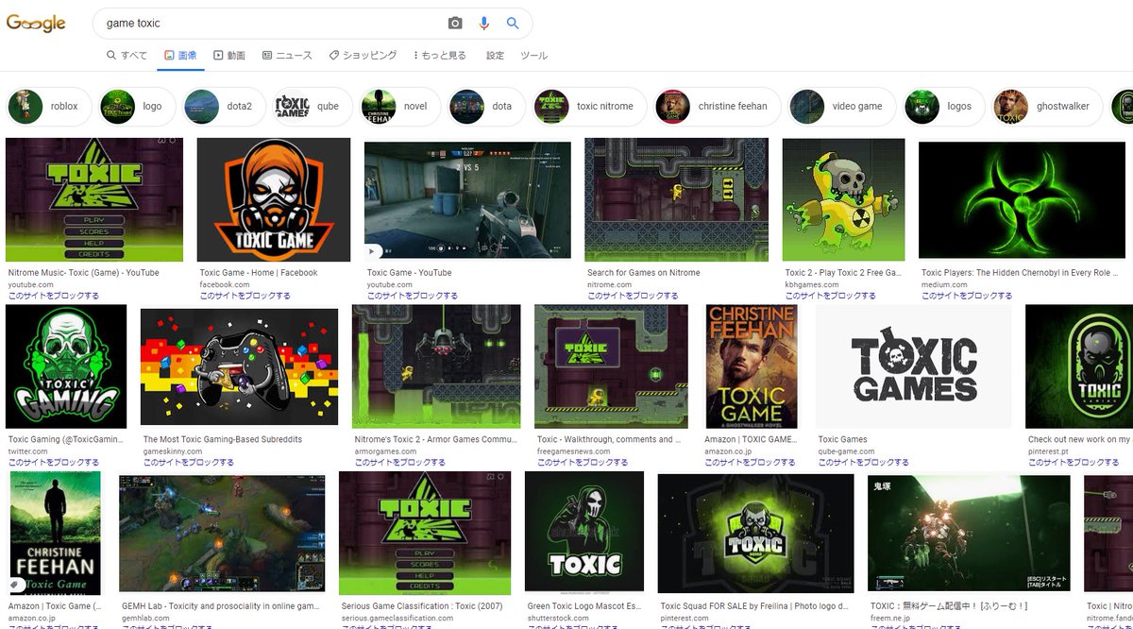Open Serious Game Classification Toxic 2007 thumbnail

[425, 533]
